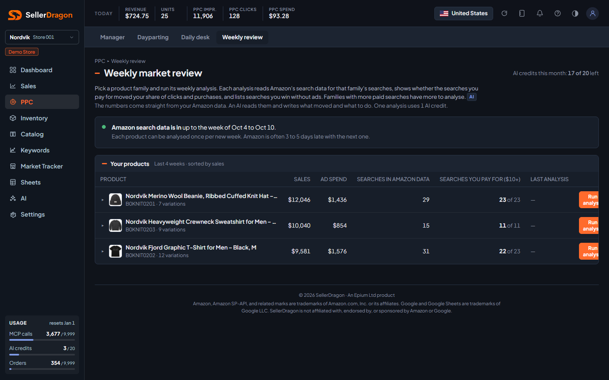Run analysis for Crewneck Sweatshirt
Viewport: 609px width, 380px height.
click(x=589, y=225)
